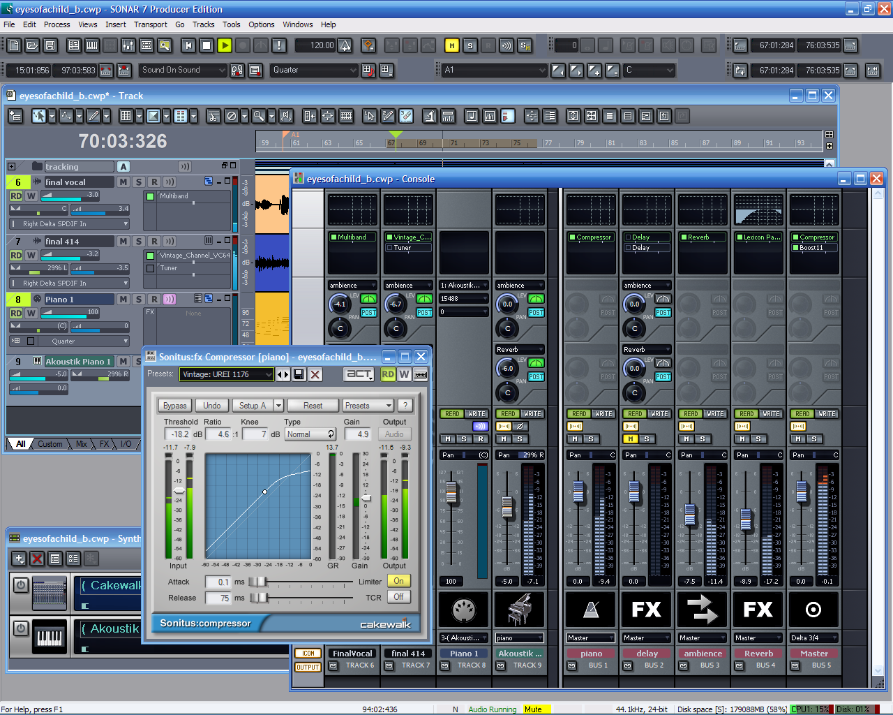Open the Sound On Sound record mode dropdown

[x=183, y=70]
